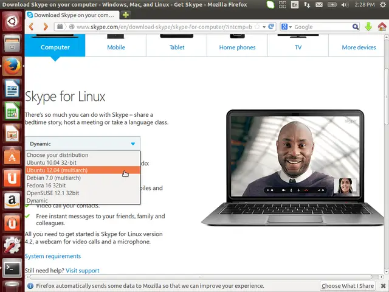389x292 pixels.
Task: Open the Ubuntu Dash home launcher
Action: (12, 21)
